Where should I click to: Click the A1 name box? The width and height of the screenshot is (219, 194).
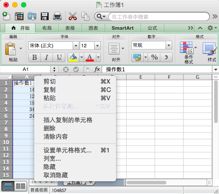[25, 69]
